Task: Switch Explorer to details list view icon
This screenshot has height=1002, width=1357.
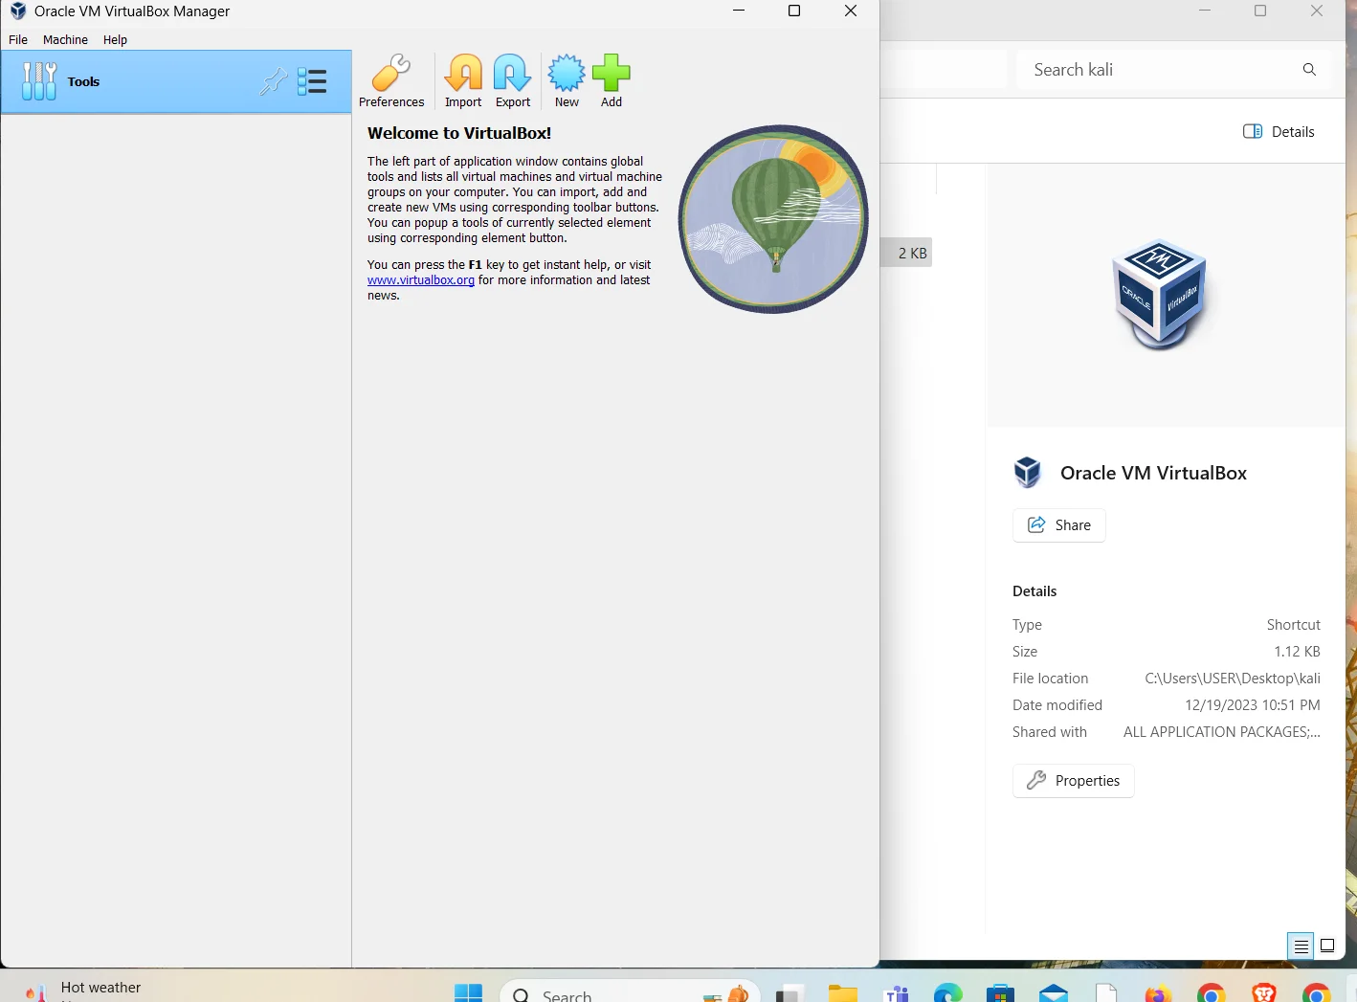Action: (1301, 946)
